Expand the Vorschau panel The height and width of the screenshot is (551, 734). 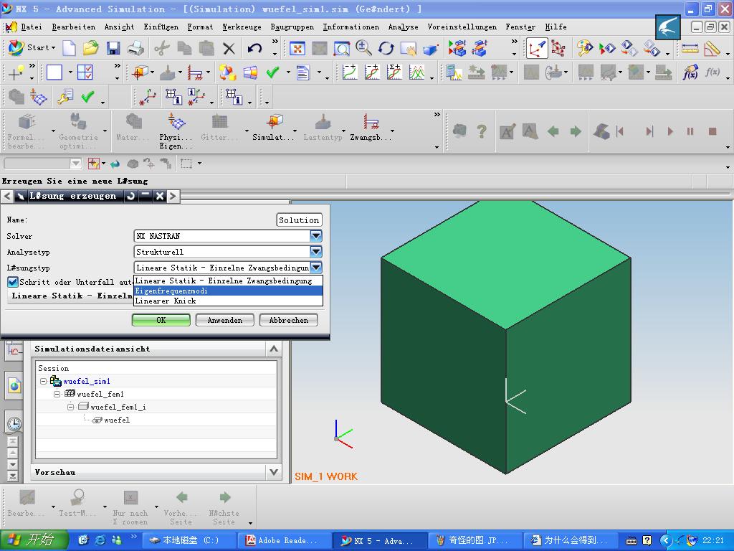(x=273, y=472)
